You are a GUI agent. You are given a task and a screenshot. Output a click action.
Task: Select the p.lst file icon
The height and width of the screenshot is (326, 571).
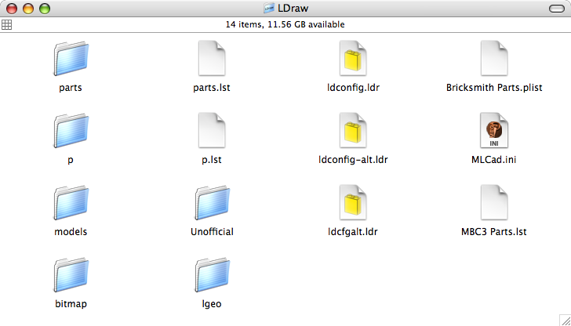[212, 130]
